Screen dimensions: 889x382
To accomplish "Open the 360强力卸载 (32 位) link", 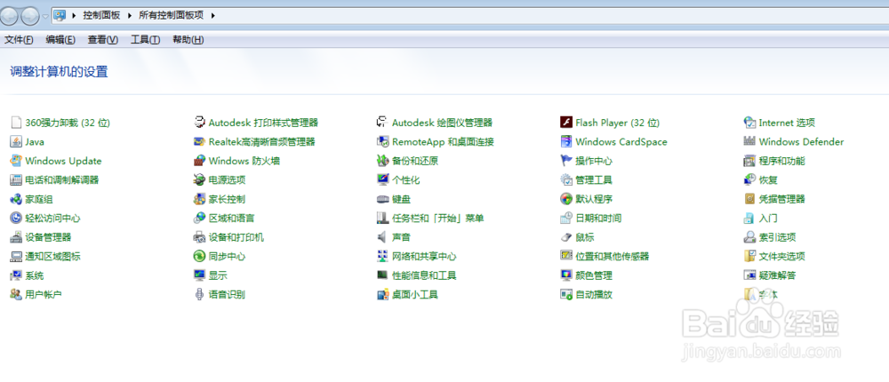I will pyautogui.click(x=68, y=123).
